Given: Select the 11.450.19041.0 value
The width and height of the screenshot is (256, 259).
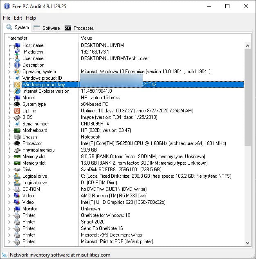Looking at the screenshot, I should [x=97, y=91].
